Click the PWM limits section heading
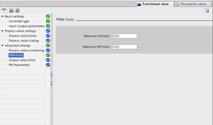This screenshot has width=213, height=125. click(x=65, y=20)
